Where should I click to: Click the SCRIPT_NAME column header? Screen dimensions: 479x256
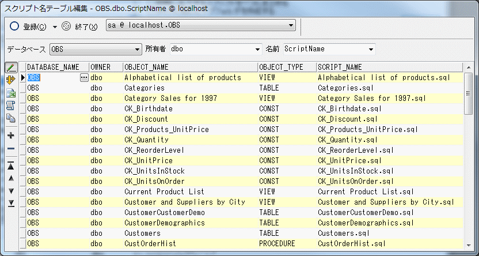[389, 67]
